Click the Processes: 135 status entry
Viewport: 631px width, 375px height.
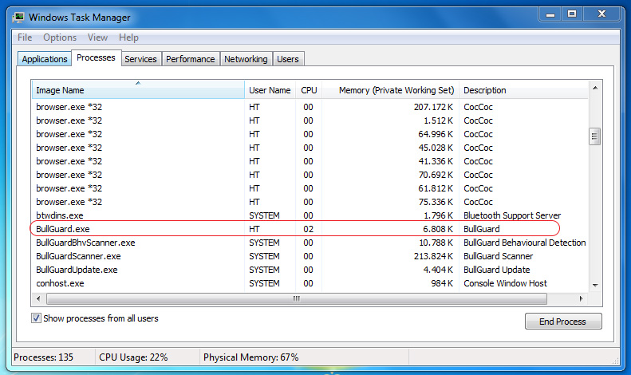pyautogui.click(x=43, y=357)
